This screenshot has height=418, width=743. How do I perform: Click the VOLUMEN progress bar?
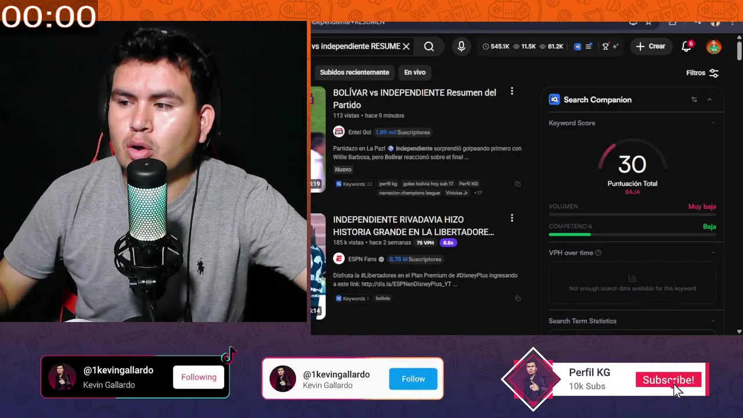632,214
